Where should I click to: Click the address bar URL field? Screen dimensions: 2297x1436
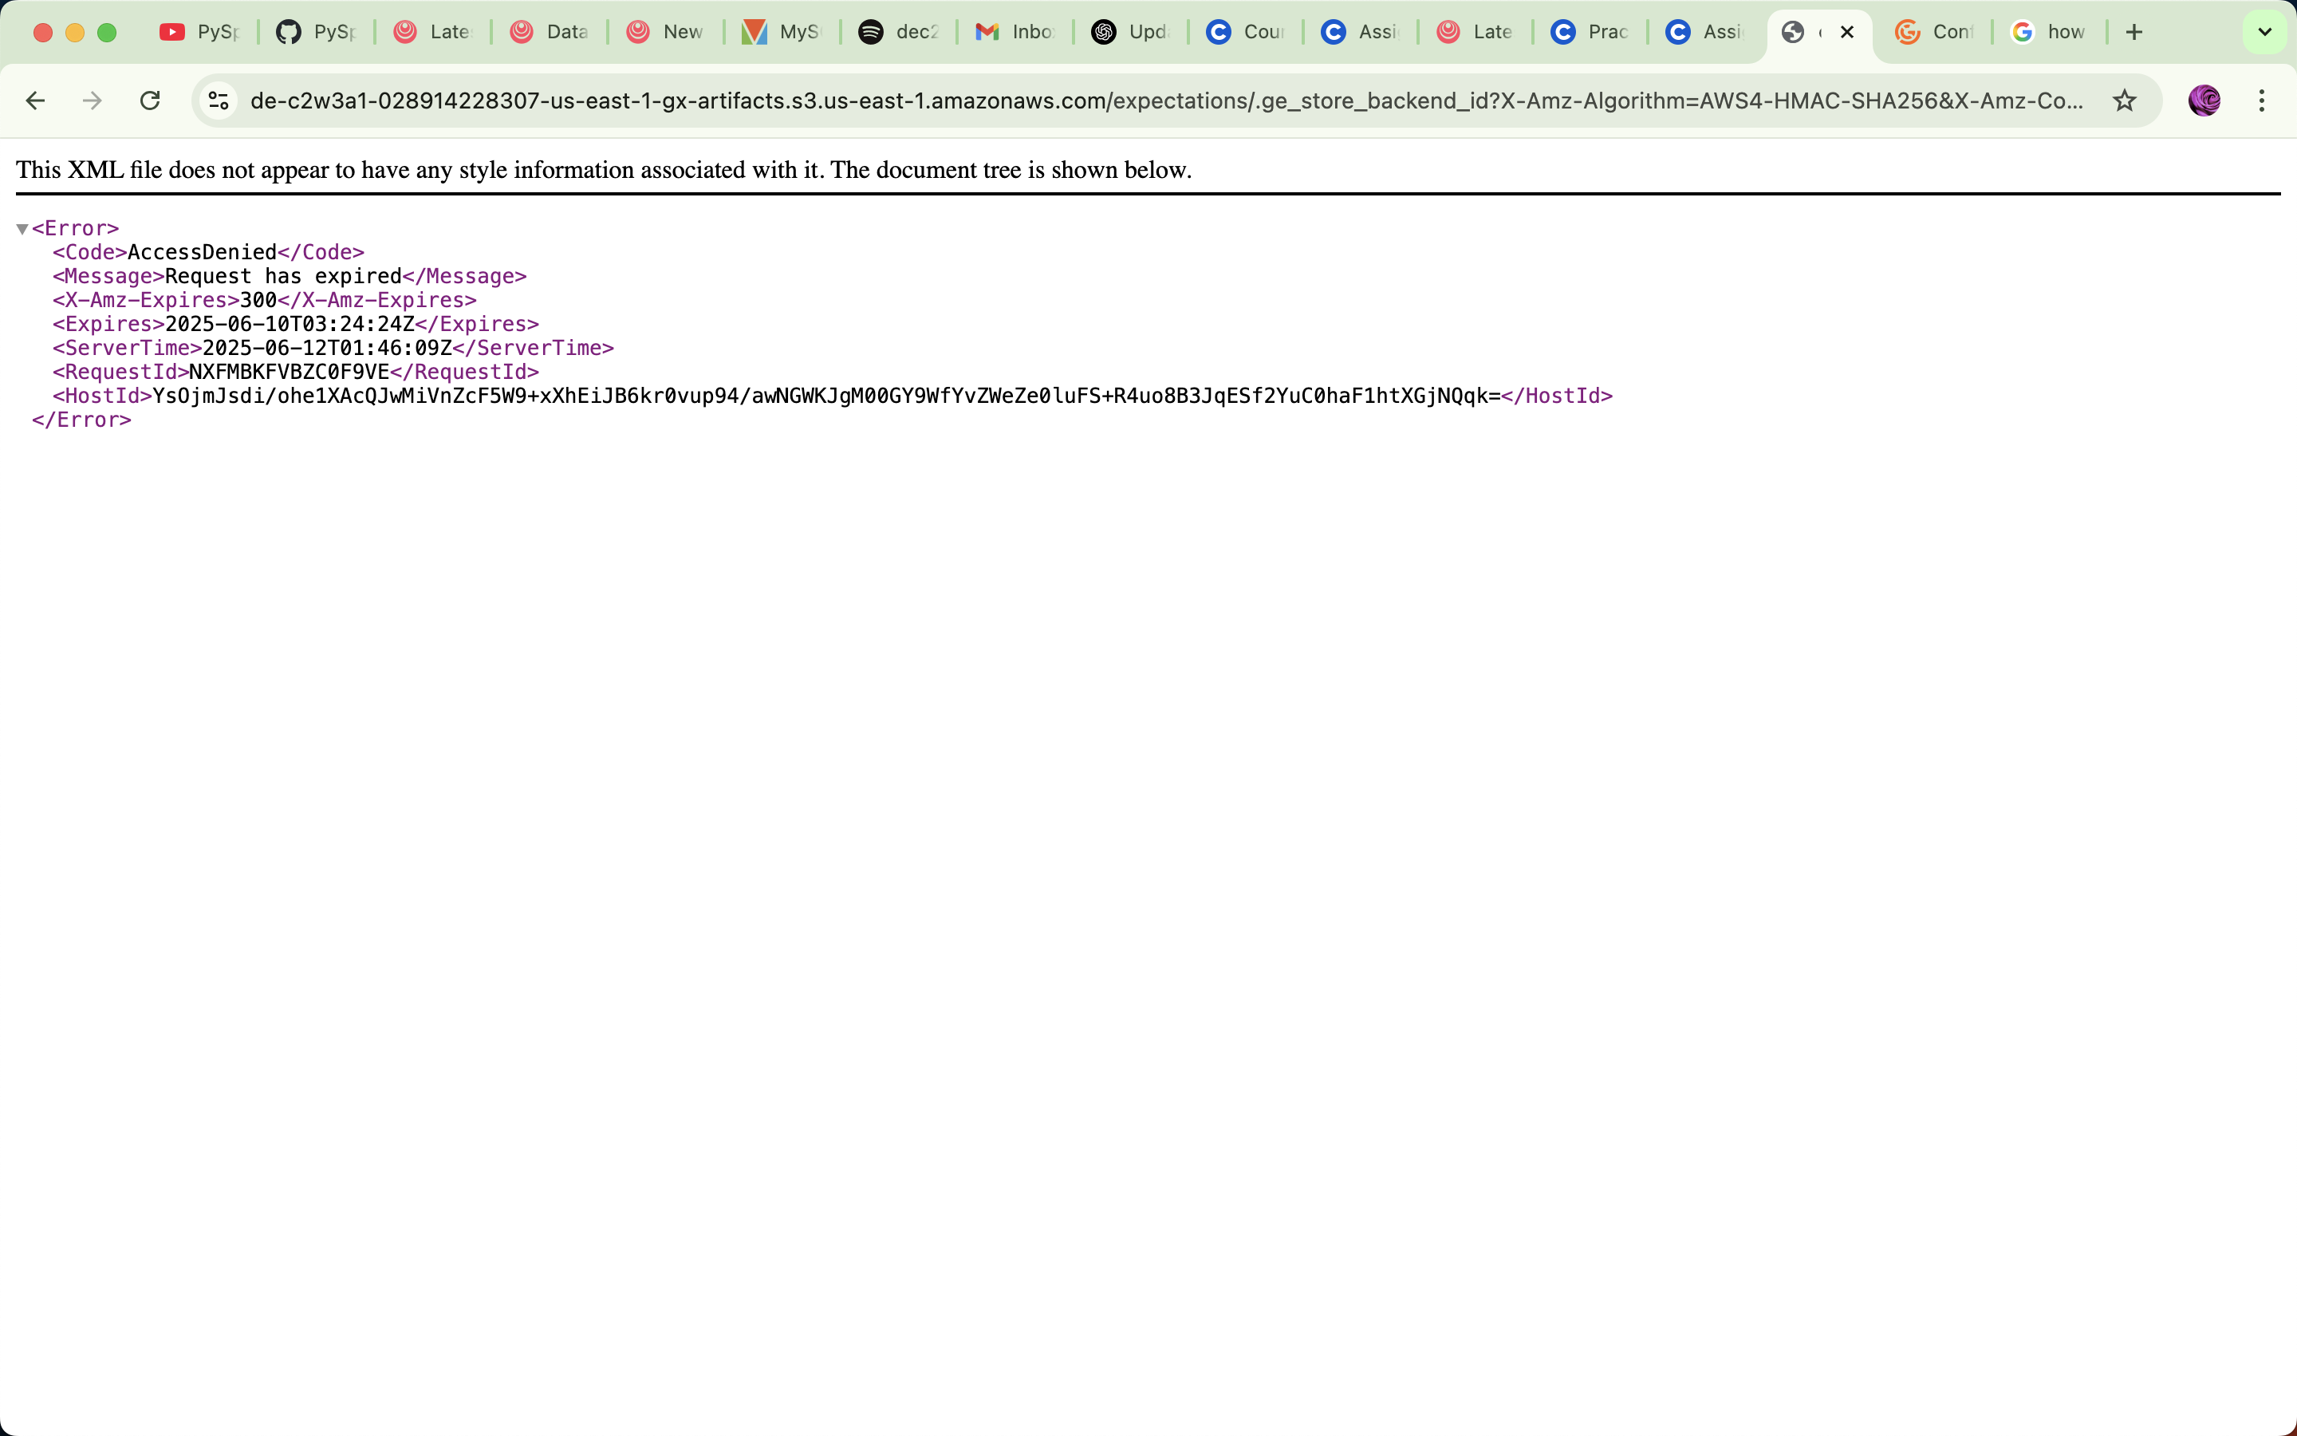(x=1139, y=101)
